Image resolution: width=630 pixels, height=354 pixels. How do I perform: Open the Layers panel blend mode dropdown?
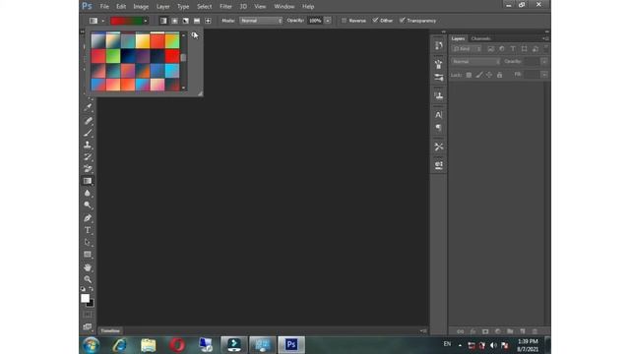tap(475, 62)
